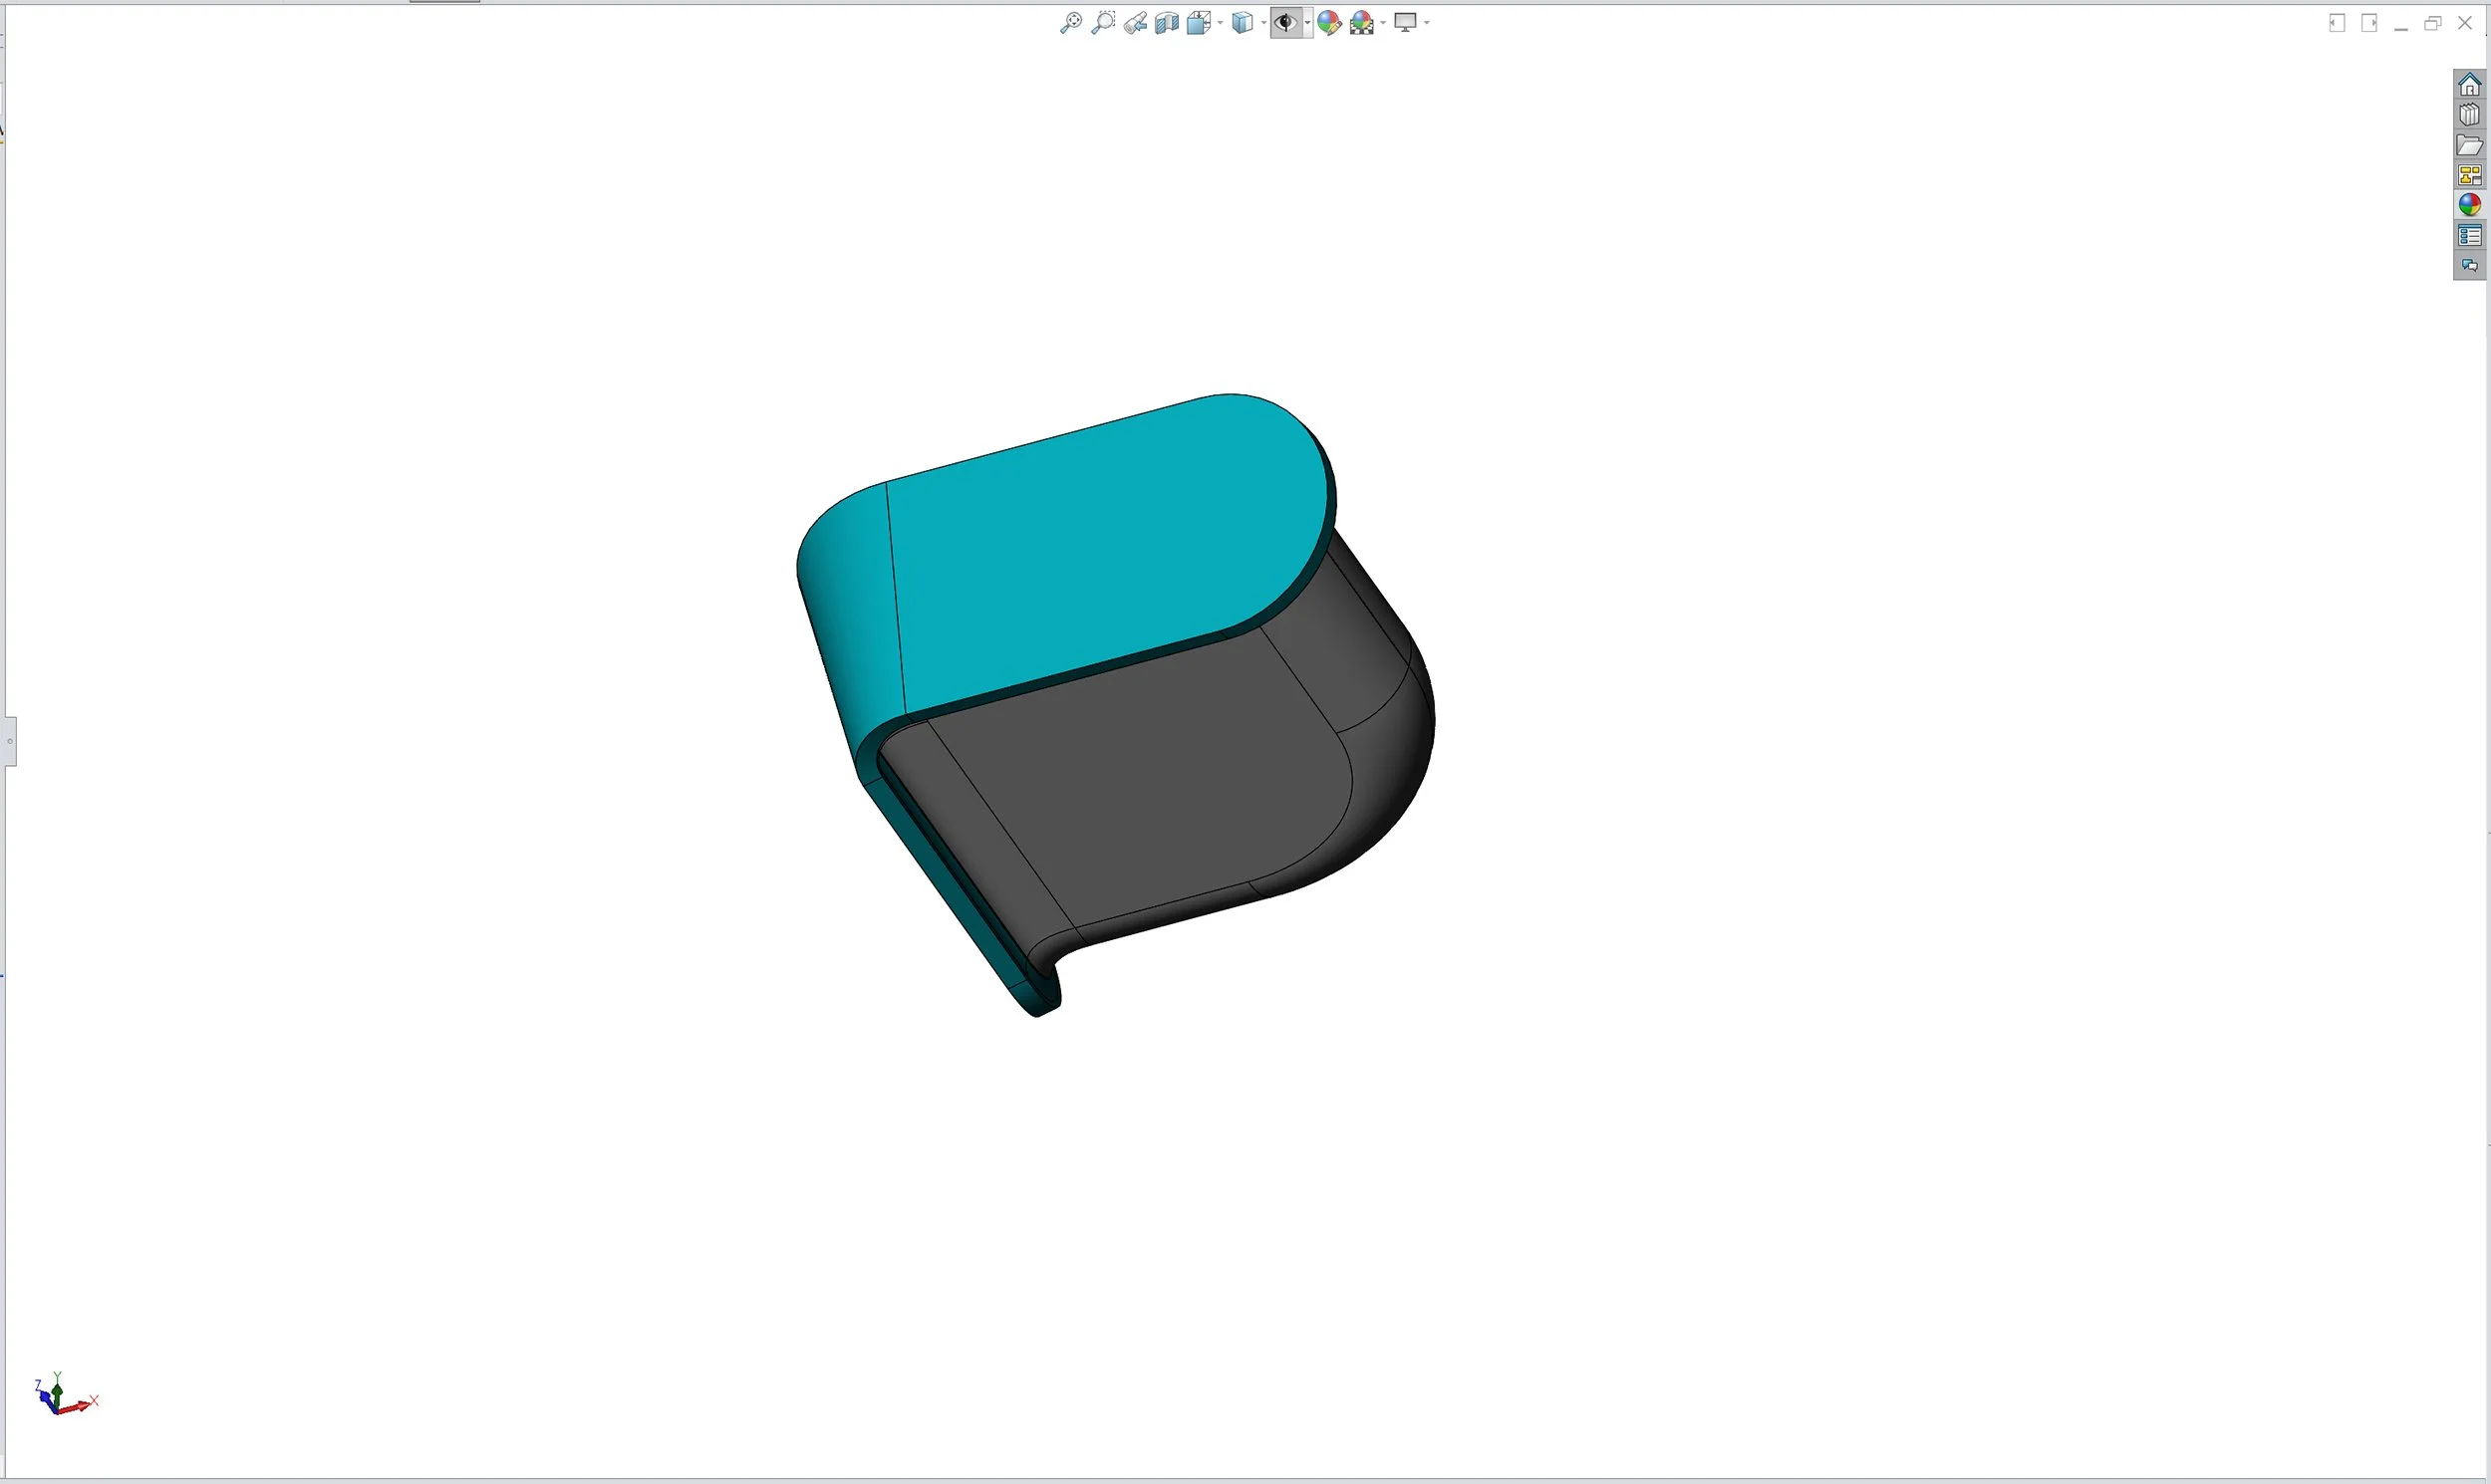Viewport: 2491px width, 1484px height.
Task: Toggle the Hide/Show Items eye button
Action: (x=1284, y=23)
